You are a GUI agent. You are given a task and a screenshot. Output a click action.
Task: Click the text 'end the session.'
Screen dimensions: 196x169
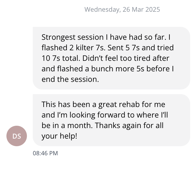tap(70, 79)
